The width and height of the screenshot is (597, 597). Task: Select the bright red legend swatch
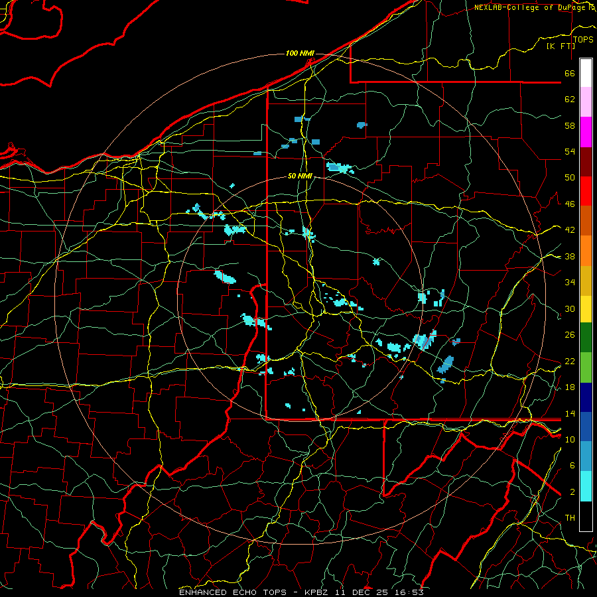(586, 191)
